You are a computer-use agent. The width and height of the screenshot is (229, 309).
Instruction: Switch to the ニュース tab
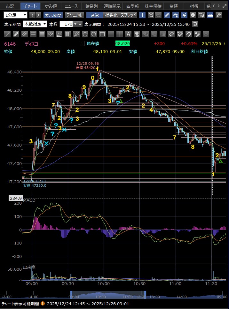coord(70,6)
